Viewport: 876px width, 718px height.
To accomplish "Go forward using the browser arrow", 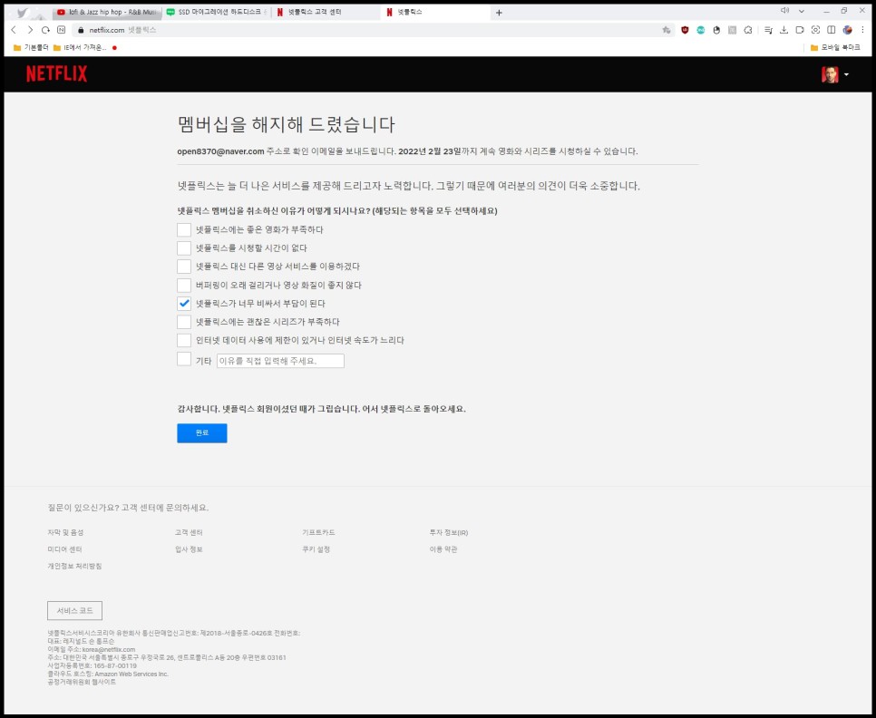I will [30, 30].
